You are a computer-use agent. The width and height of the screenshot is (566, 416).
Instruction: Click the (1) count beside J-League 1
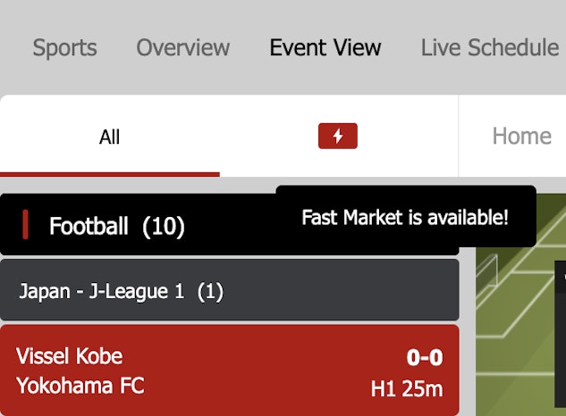[x=210, y=292]
